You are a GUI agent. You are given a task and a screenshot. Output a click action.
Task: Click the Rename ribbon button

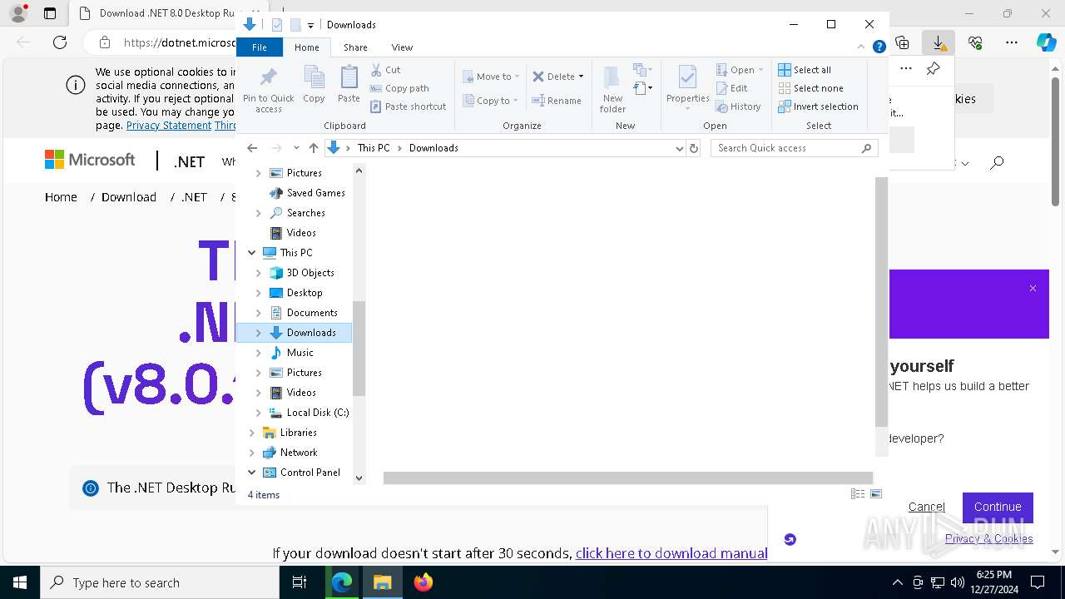557,101
